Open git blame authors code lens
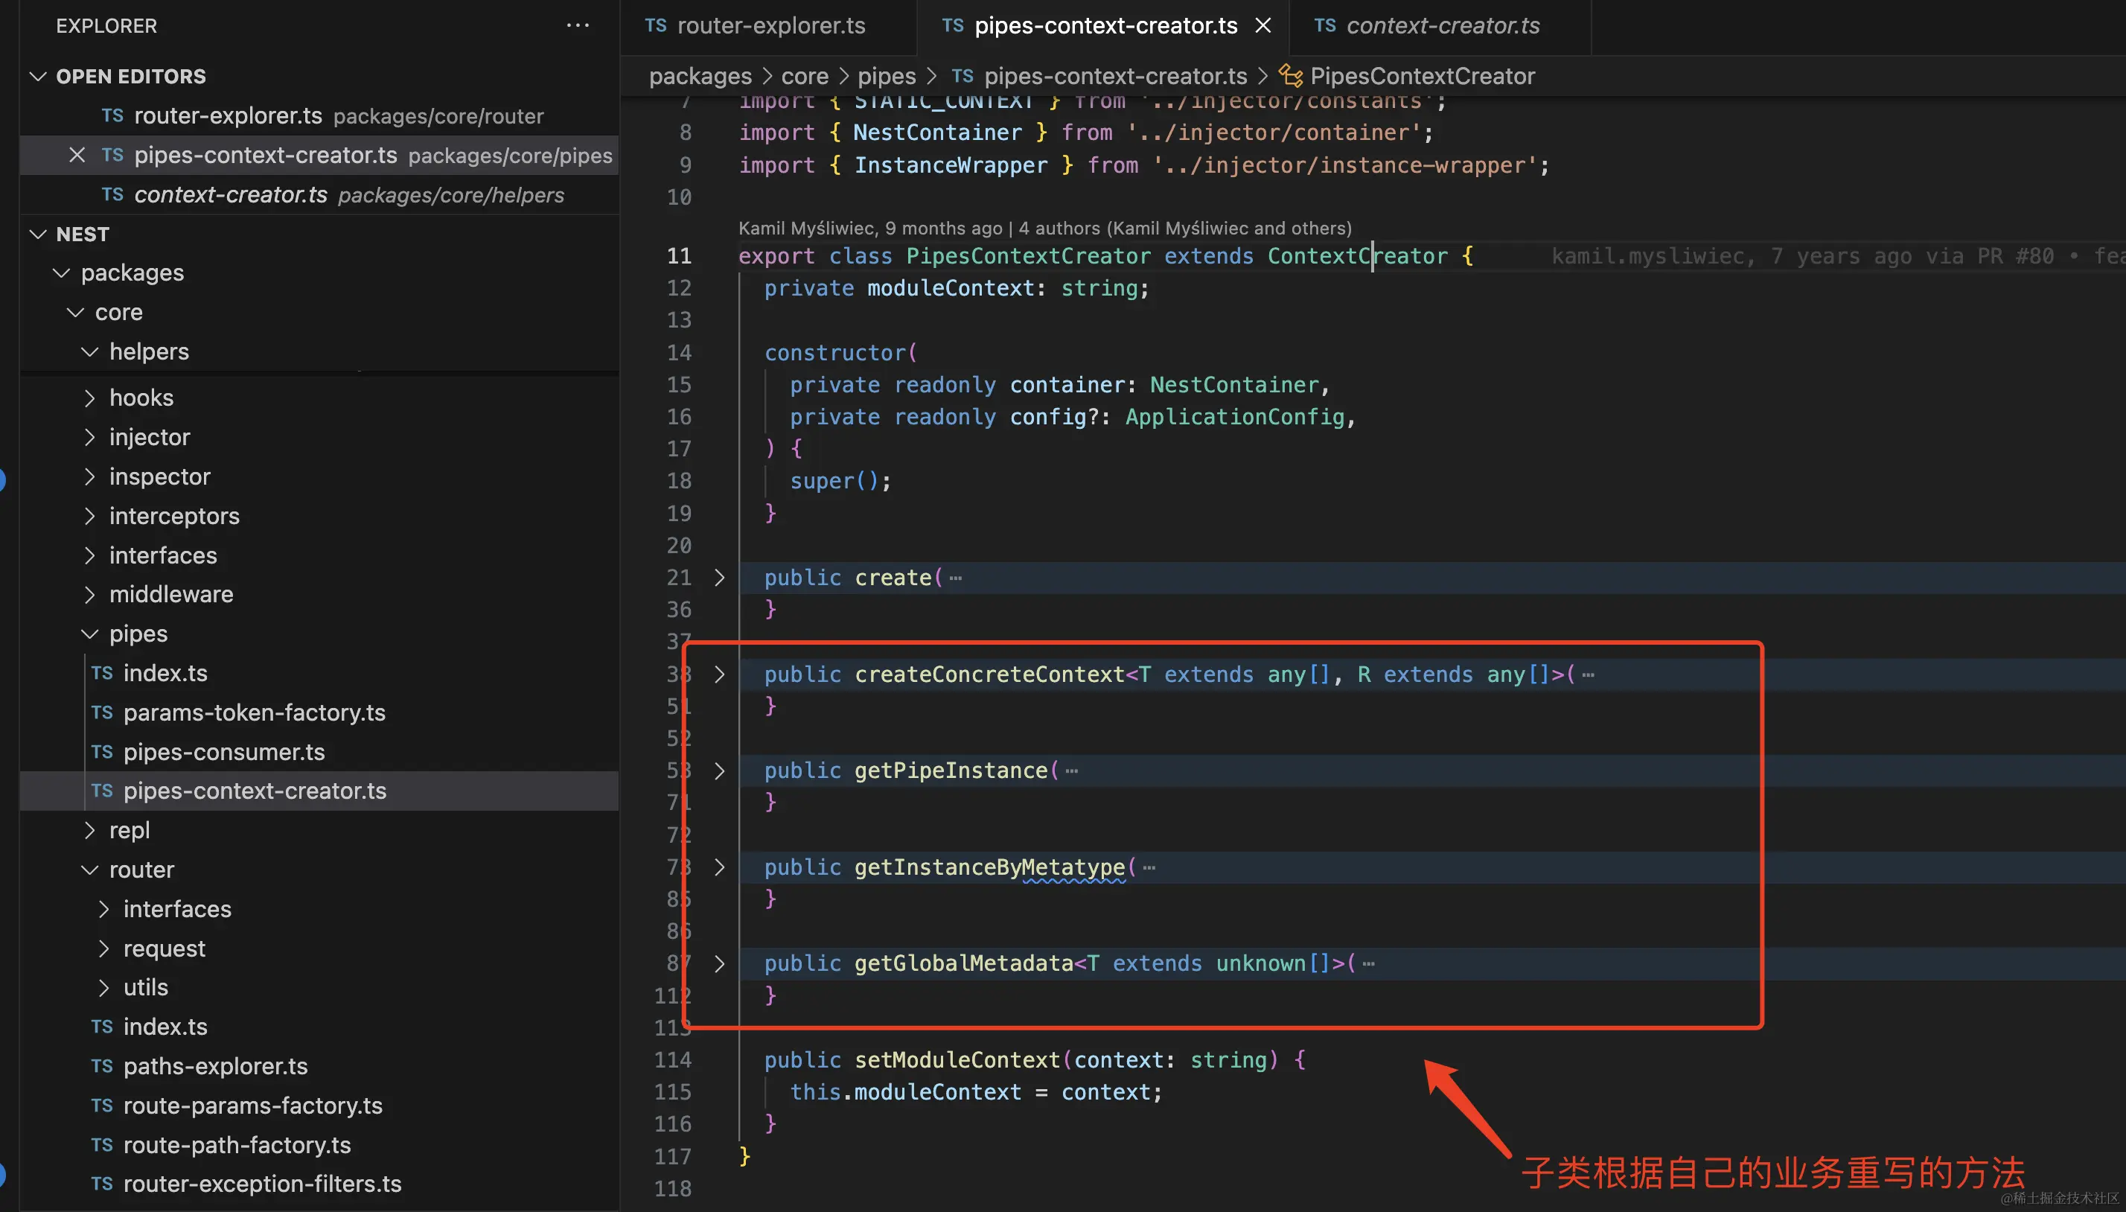This screenshot has width=2126, height=1212. [1044, 228]
